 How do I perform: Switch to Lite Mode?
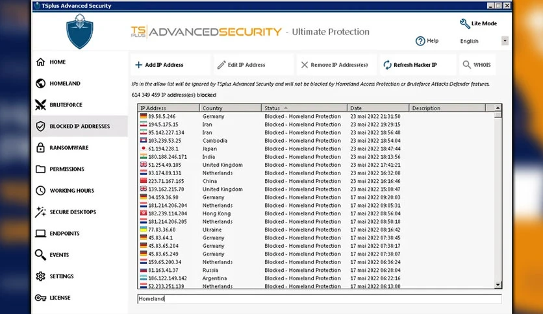pos(478,23)
